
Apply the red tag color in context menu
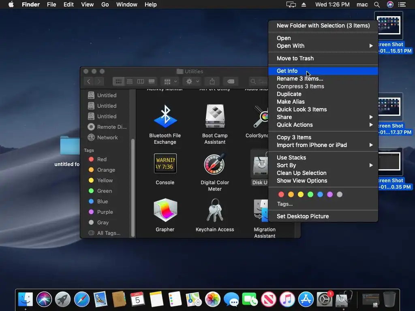coord(281,195)
